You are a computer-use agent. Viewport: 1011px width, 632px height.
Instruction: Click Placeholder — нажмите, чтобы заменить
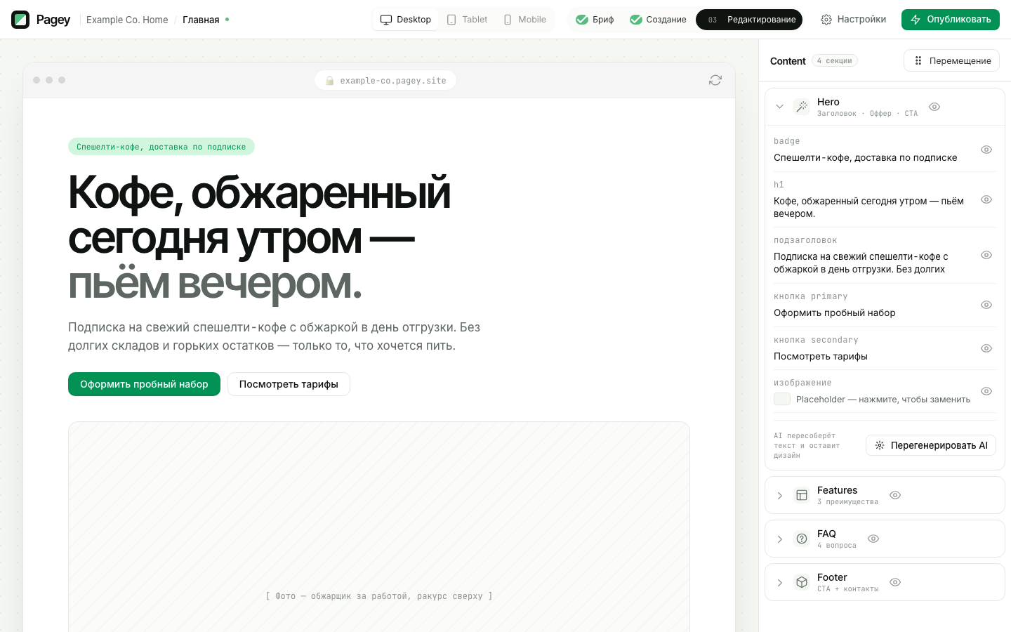[x=883, y=399]
